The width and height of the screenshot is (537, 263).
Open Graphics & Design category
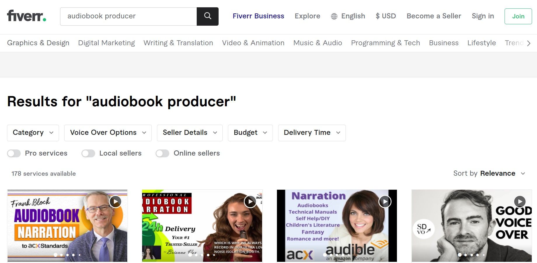click(x=38, y=43)
